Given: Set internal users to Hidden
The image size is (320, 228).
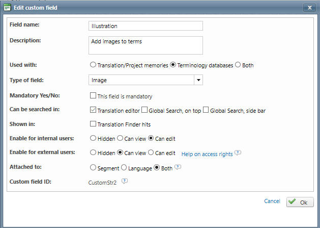Looking at the screenshot, I should pos(93,138).
